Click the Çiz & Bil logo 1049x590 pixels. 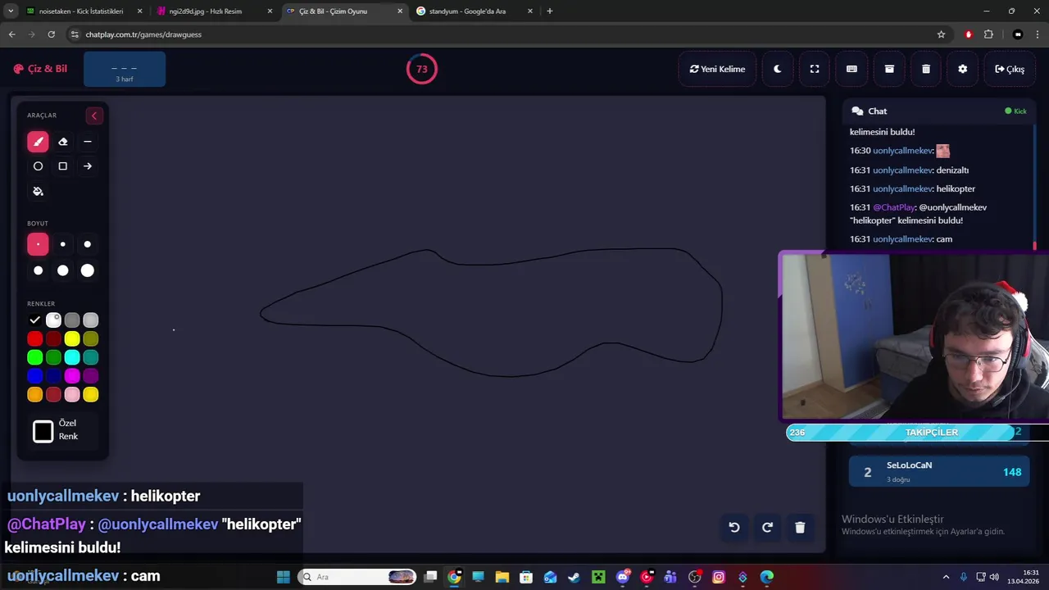pyautogui.click(x=40, y=69)
